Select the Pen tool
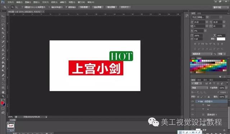The image size is (230, 134). pos(3,75)
